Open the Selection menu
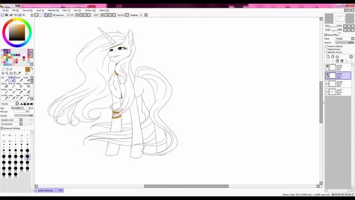The image size is (355, 200). coord(53,11)
